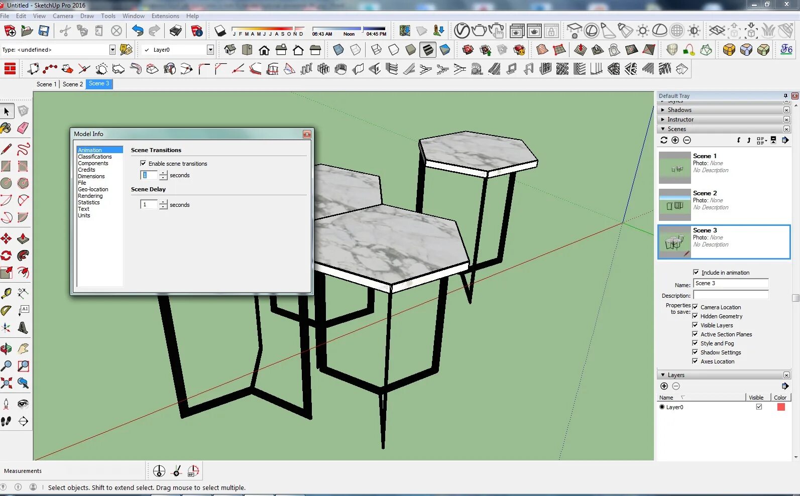Select Scene 2 thumbnail in Scenes panel

(x=674, y=204)
